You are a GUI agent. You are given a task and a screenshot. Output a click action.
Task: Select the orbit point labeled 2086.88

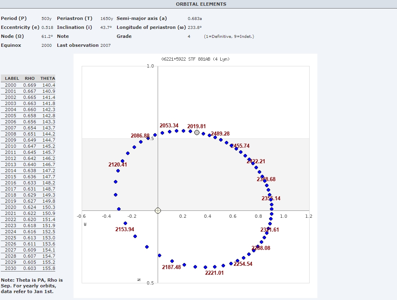[x=141, y=142]
